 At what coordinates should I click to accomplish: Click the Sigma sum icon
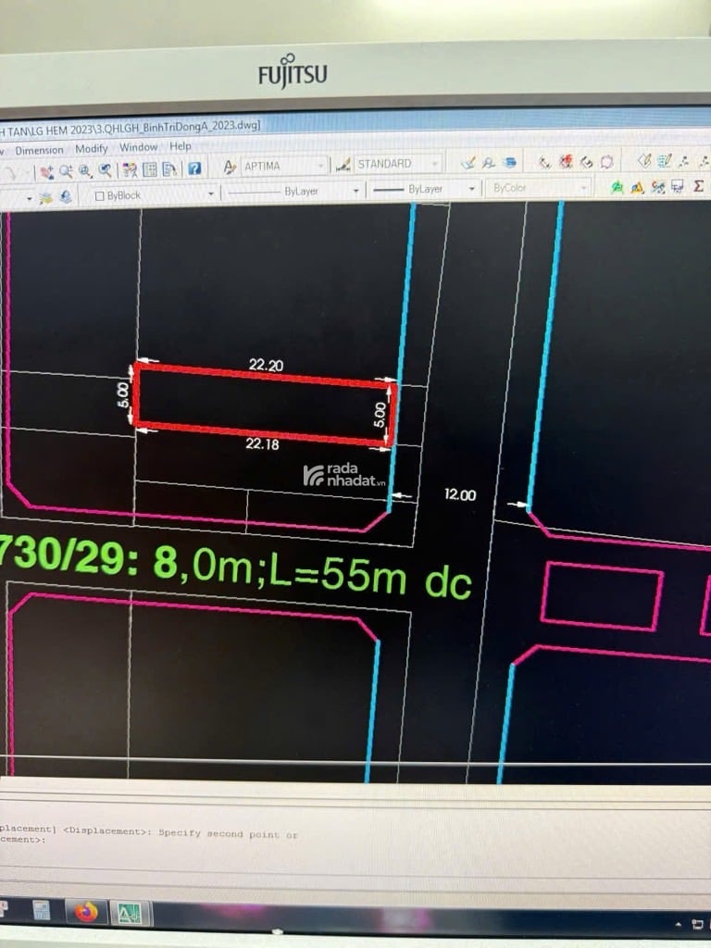pos(699,186)
